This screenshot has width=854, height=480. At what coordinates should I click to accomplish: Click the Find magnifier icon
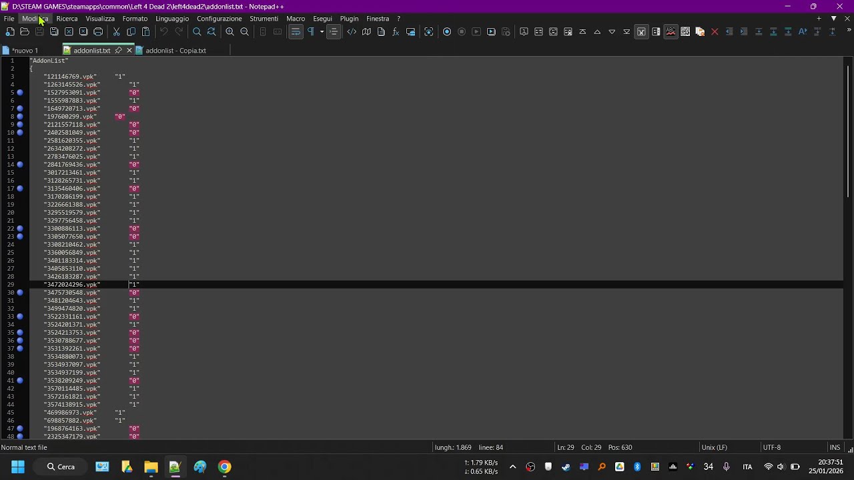(x=197, y=31)
